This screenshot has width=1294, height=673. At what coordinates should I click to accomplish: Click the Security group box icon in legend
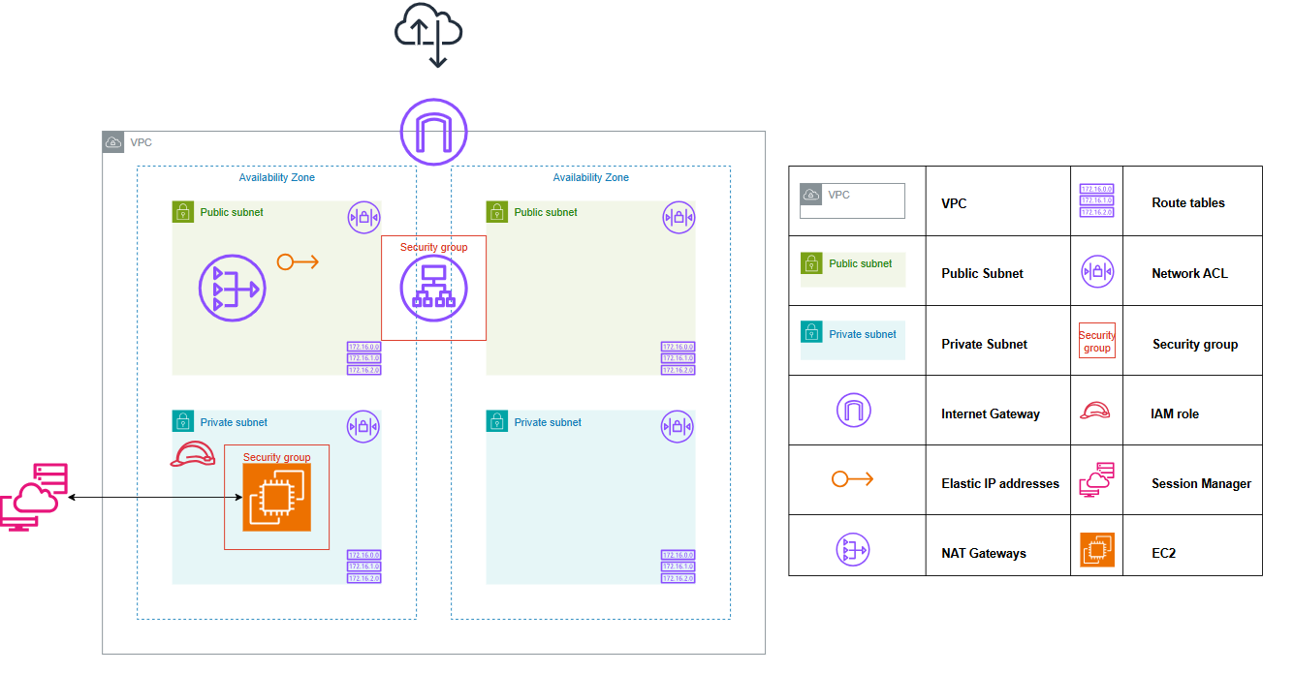pos(1097,341)
